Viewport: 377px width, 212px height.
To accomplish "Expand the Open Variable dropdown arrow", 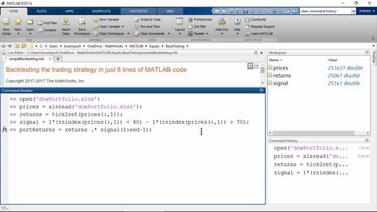I will [123, 26].
